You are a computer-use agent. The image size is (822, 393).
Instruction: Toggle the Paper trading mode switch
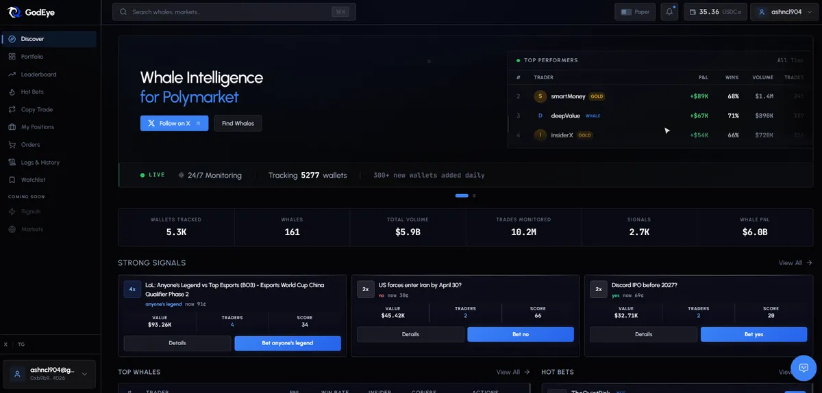point(626,12)
